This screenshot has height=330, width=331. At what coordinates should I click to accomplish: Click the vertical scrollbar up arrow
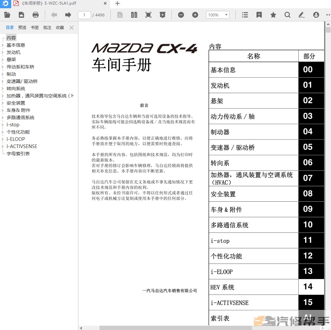(x=328, y=24)
